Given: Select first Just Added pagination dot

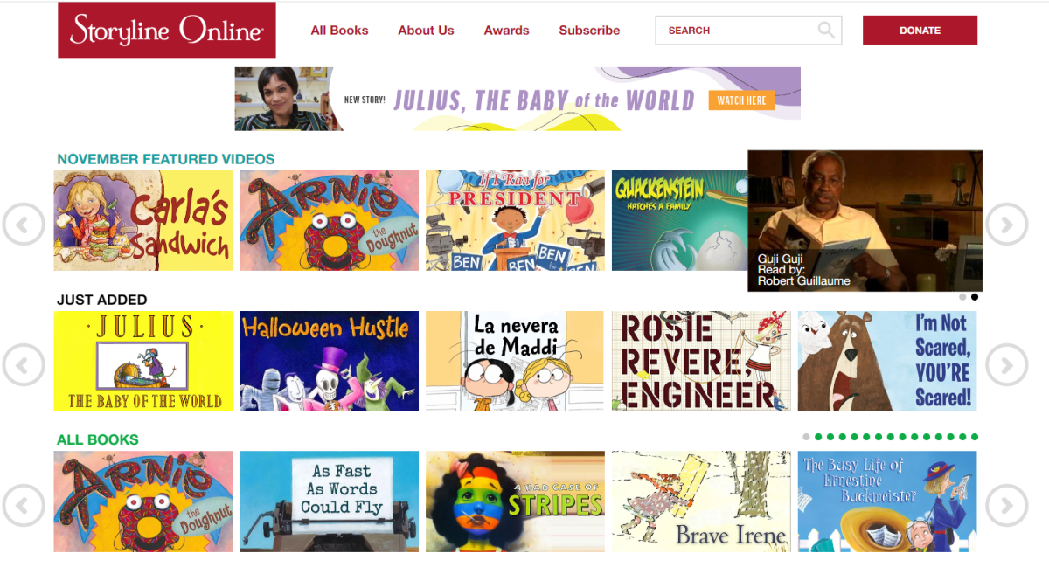Looking at the screenshot, I should pyautogui.click(x=962, y=297).
